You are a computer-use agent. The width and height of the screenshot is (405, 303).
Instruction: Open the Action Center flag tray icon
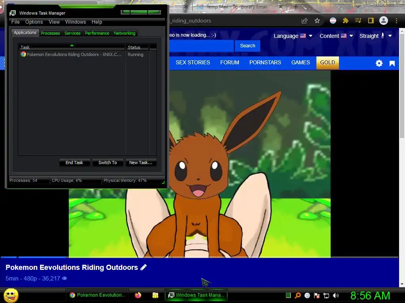pyautogui.click(x=317, y=296)
